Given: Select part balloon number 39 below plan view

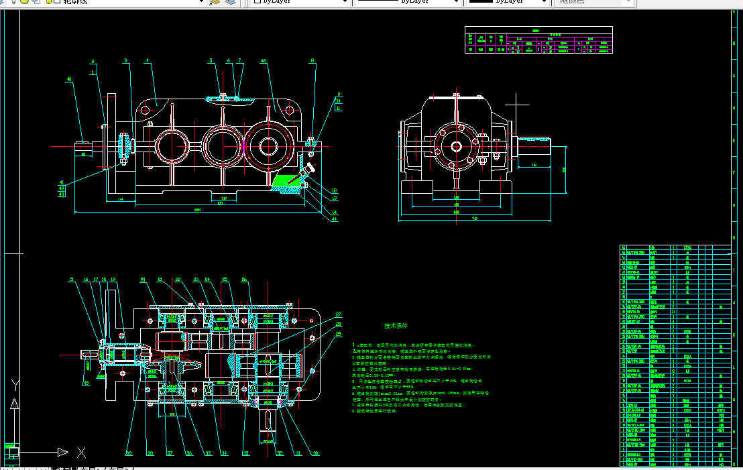Looking at the screenshot, I should 129,453.
